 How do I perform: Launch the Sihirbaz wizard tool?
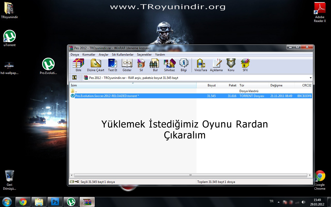[169, 65]
